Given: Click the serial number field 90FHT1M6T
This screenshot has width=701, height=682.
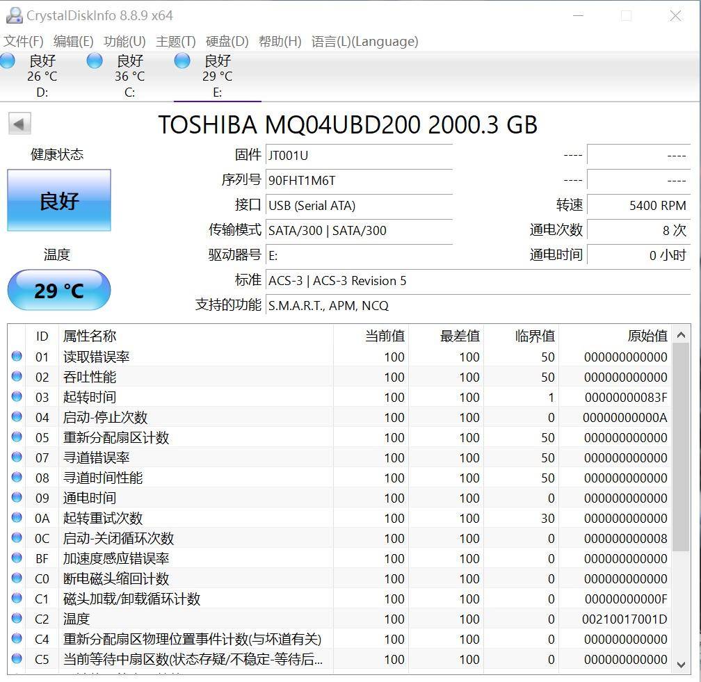Looking at the screenshot, I should coord(359,181).
